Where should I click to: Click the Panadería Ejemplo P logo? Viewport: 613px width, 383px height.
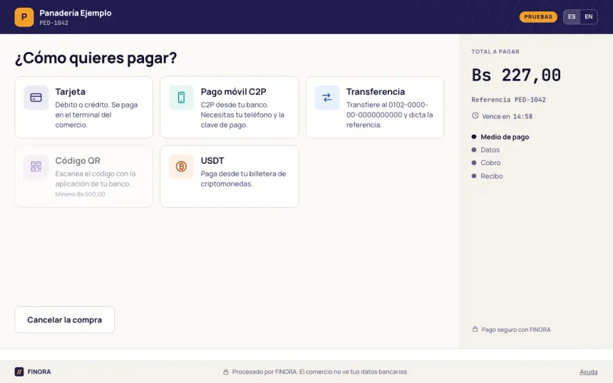(24, 17)
